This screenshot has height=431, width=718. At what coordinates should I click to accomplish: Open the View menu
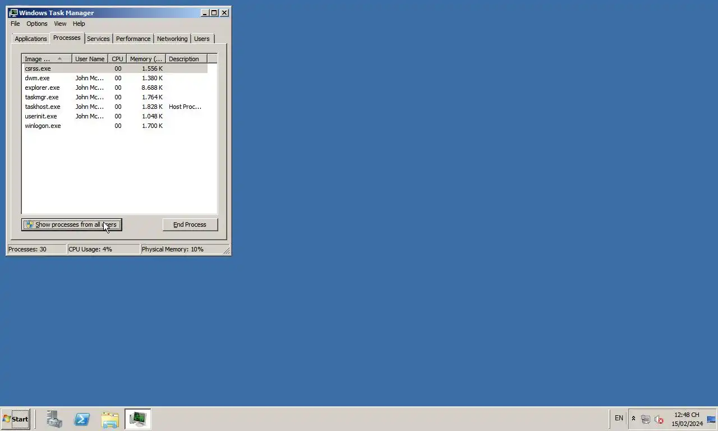[60, 24]
